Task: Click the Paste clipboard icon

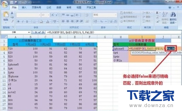Action: [6, 15]
